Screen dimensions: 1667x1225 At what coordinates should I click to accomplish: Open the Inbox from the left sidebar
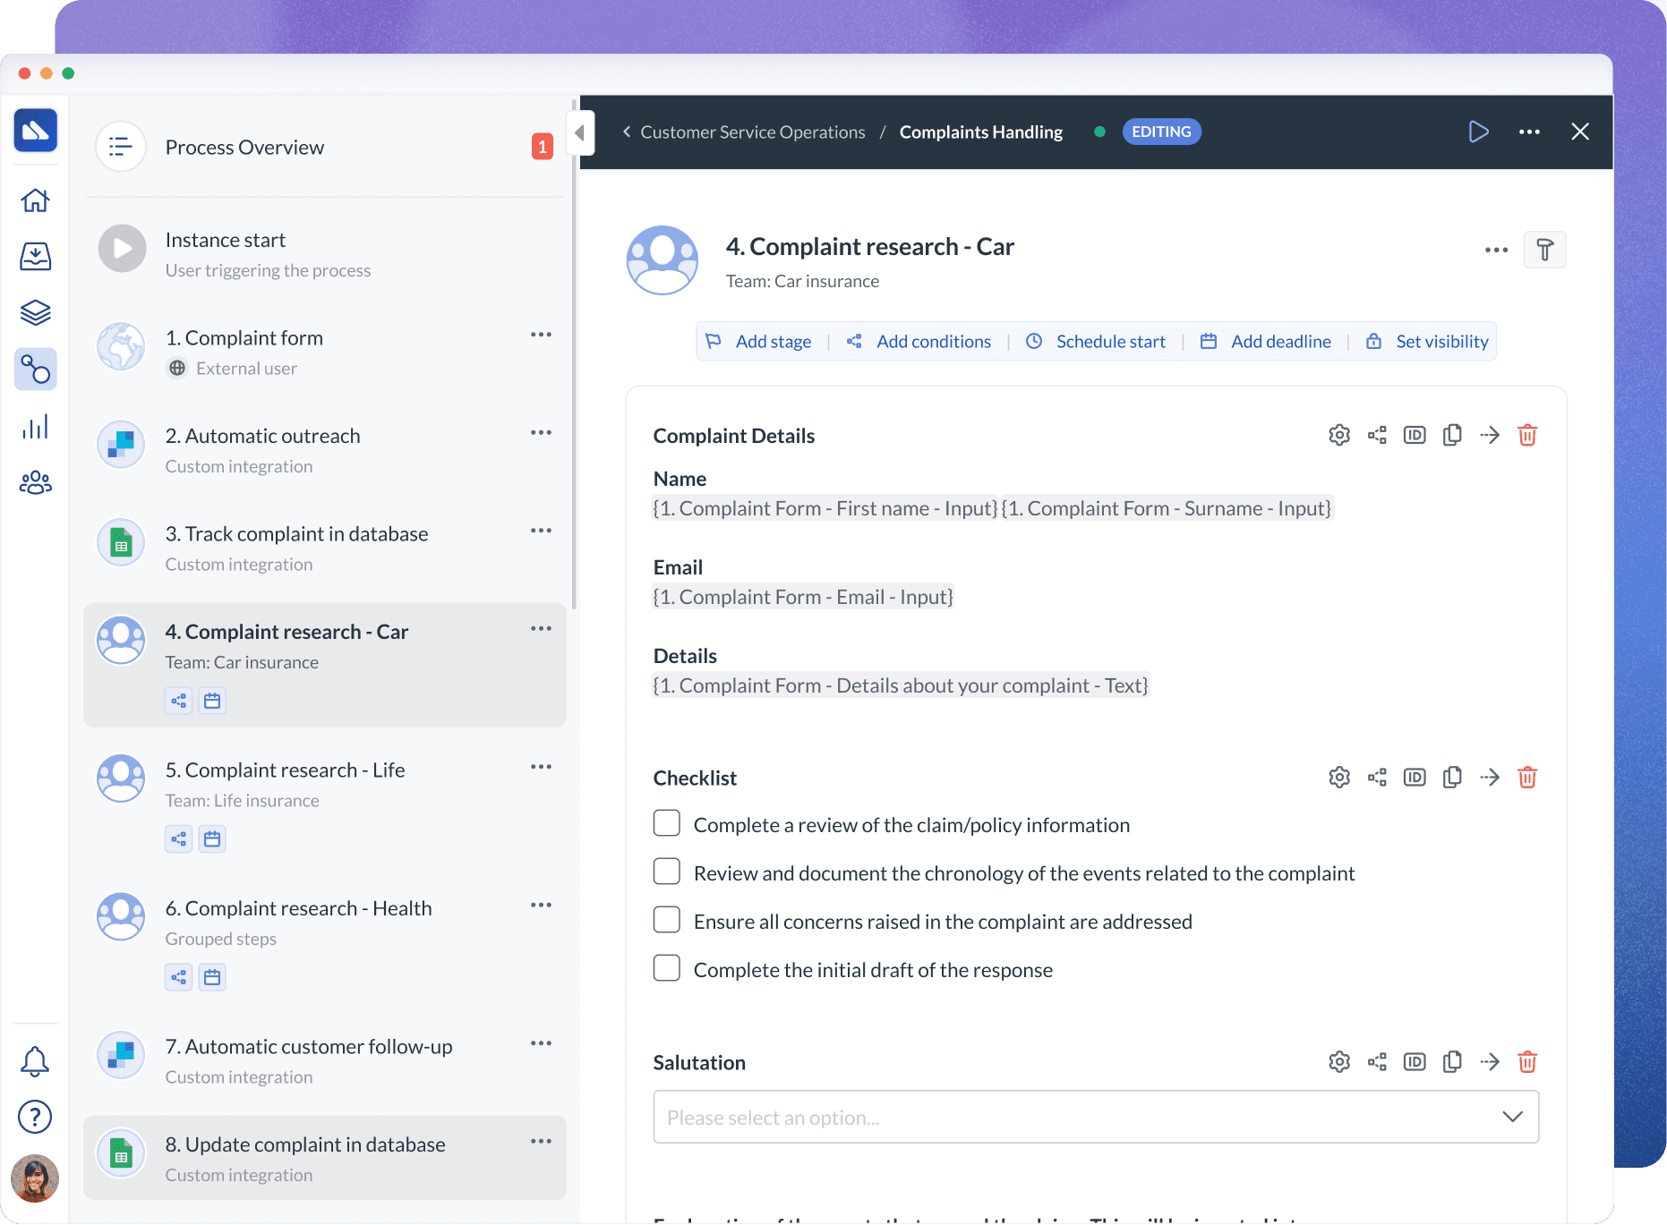click(35, 256)
